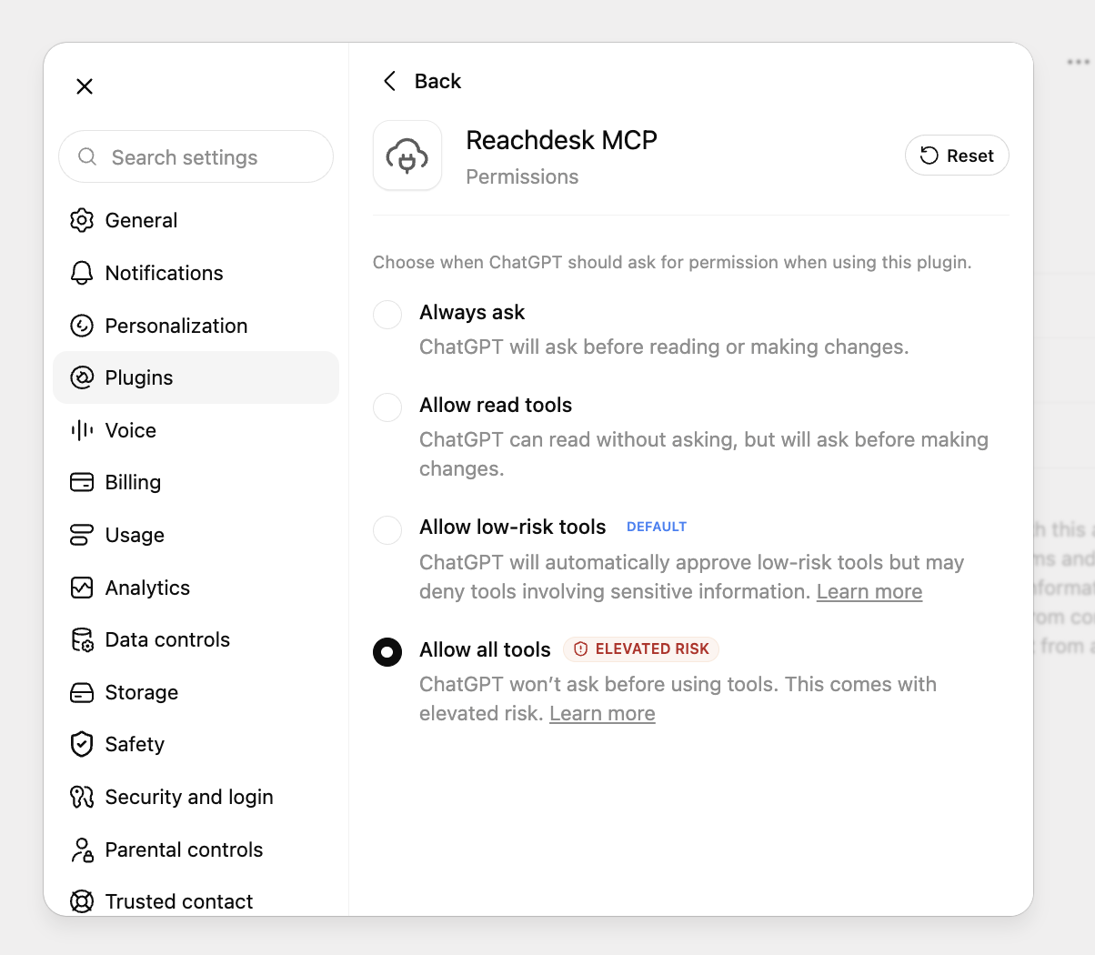Click the Safety shield icon

82,744
